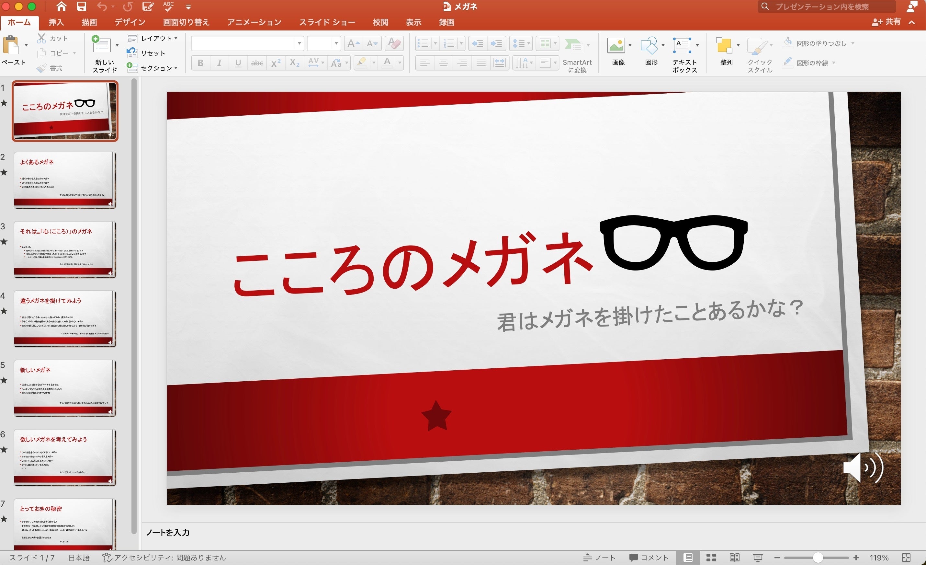The height and width of the screenshot is (565, 926).
Task: Insert a text box from the ribbon
Action: (682, 45)
